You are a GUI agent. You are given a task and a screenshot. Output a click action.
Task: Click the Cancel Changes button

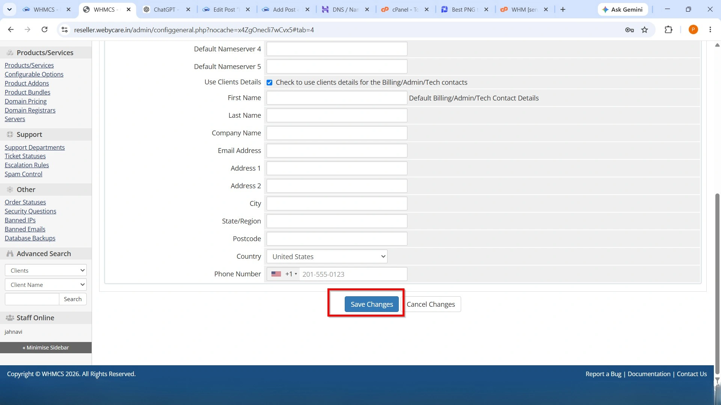tap(431, 304)
